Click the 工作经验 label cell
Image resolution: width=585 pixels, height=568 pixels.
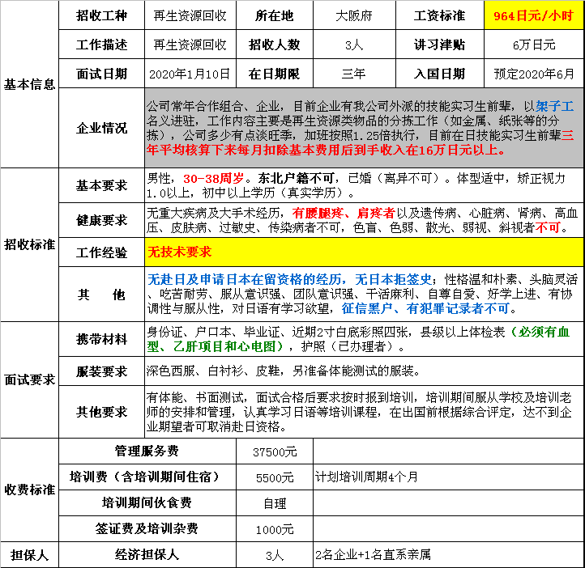[101, 252]
